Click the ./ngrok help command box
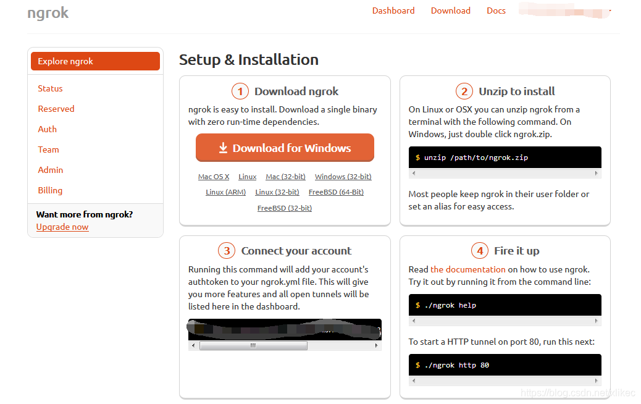This screenshot has height=404, width=641. tap(505, 305)
